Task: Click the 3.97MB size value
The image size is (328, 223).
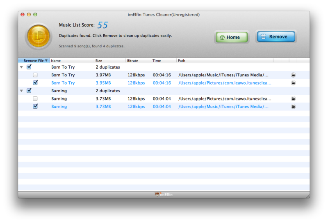Action: [x=103, y=75]
